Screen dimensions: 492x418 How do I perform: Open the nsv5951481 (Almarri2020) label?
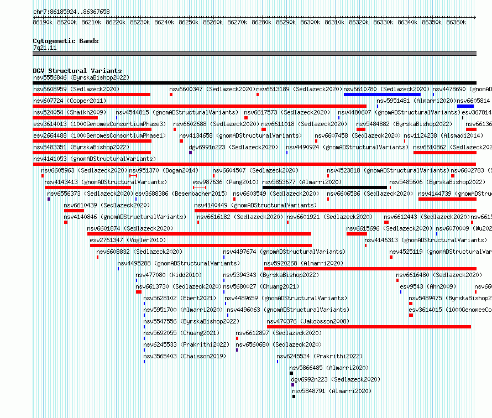(x=416, y=101)
